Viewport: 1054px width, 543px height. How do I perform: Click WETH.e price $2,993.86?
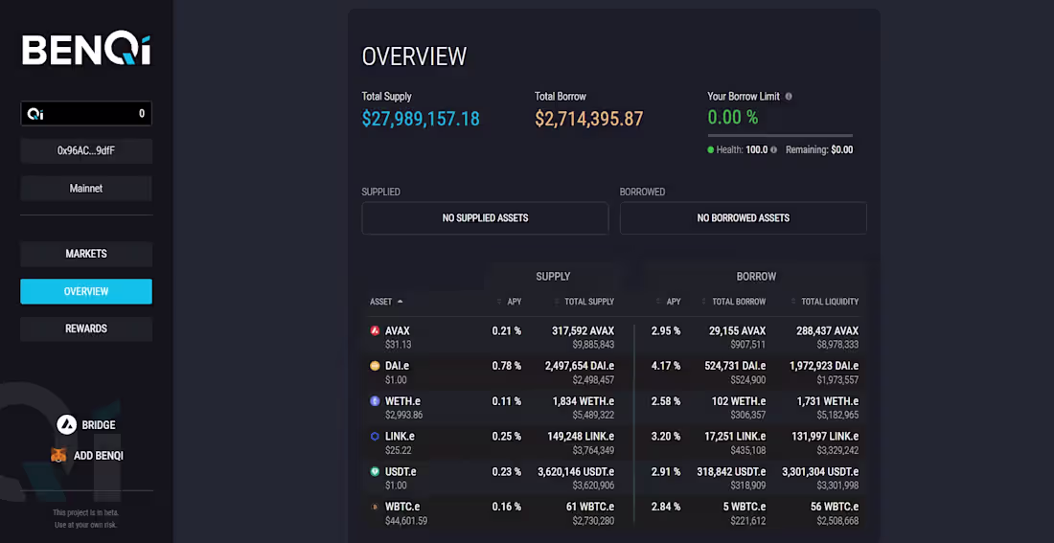coord(403,416)
